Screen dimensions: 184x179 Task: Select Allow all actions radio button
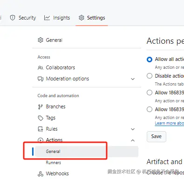click(150, 60)
